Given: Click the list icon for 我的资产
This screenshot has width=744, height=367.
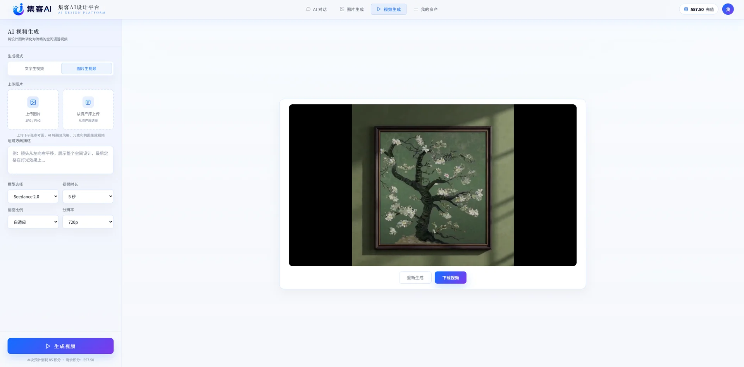Looking at the screenshot, I should pyautogui.click(x=416, y=9).
